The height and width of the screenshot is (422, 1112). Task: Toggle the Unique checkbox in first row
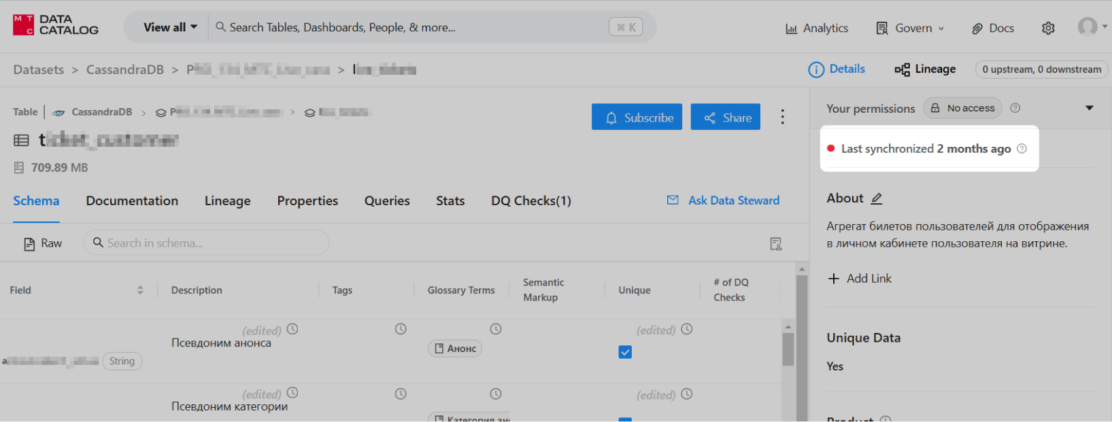(x=625, y=352)
